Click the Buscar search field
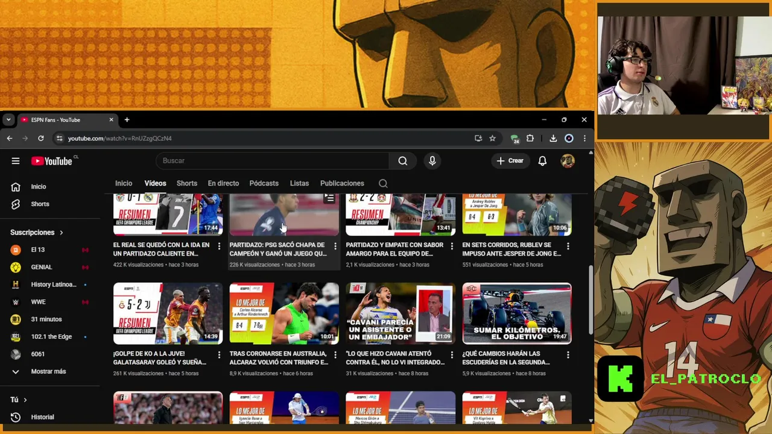This screenshot has width=772, height=434. [x=273, y=161]
